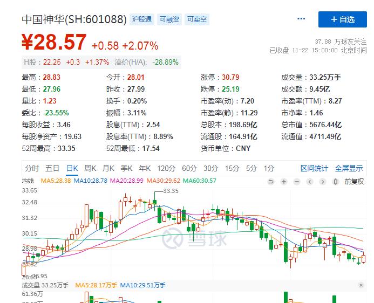Click the current price ¥28.57
Image resolution: width=374 pixels, height=303 pixels.
point(54,42)
